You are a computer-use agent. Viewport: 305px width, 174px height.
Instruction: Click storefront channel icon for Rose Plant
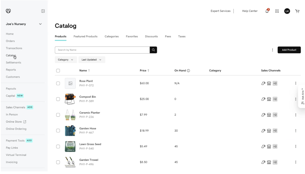269,83
